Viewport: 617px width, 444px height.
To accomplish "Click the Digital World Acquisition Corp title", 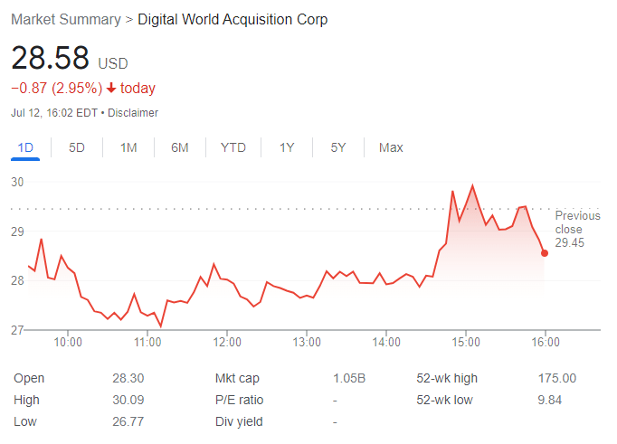I will 233,19.
